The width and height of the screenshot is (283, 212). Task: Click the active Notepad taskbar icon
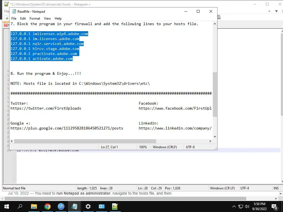coord(74,206)
